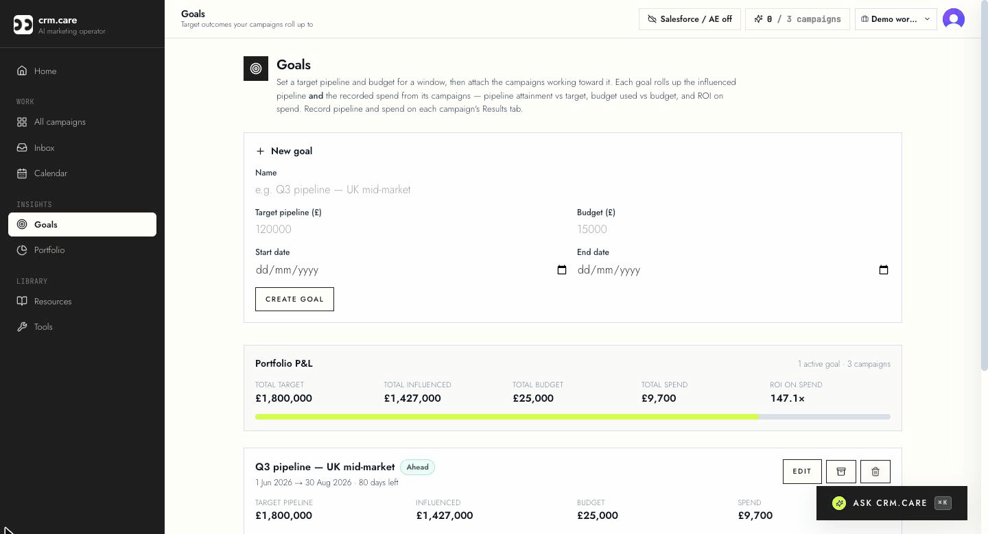Open the Tools library page
This screenshot has height=534, width=988.
click(x=82, y=327)
